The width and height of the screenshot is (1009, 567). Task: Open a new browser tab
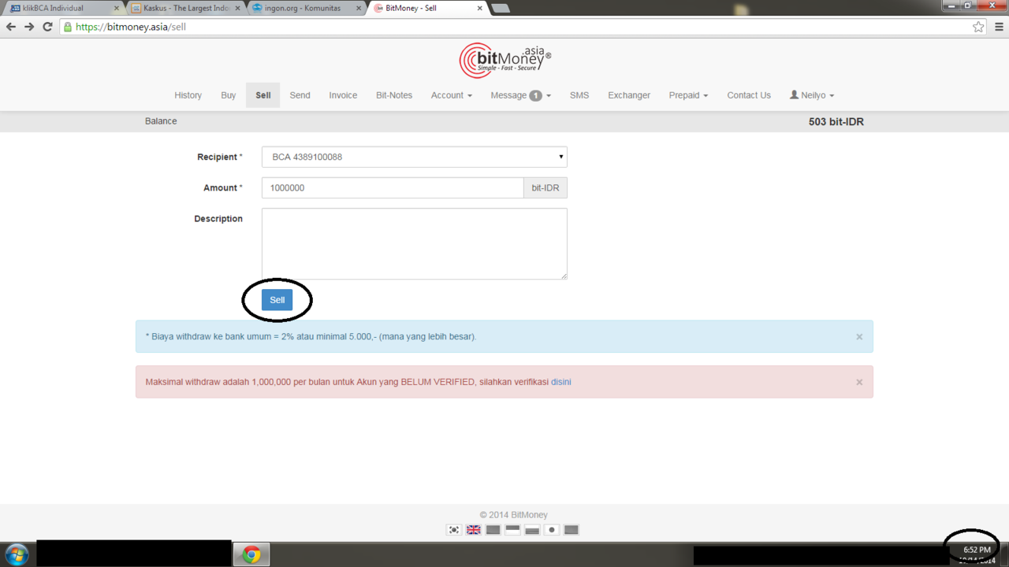click(501, 9)
